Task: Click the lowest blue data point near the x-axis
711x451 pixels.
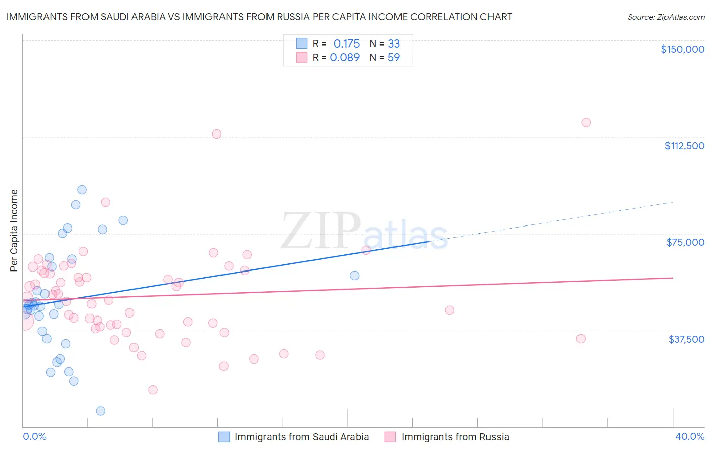Action: (x=101, y=411)
